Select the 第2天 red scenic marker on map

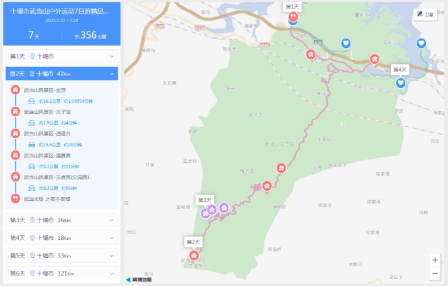point(194,255)
